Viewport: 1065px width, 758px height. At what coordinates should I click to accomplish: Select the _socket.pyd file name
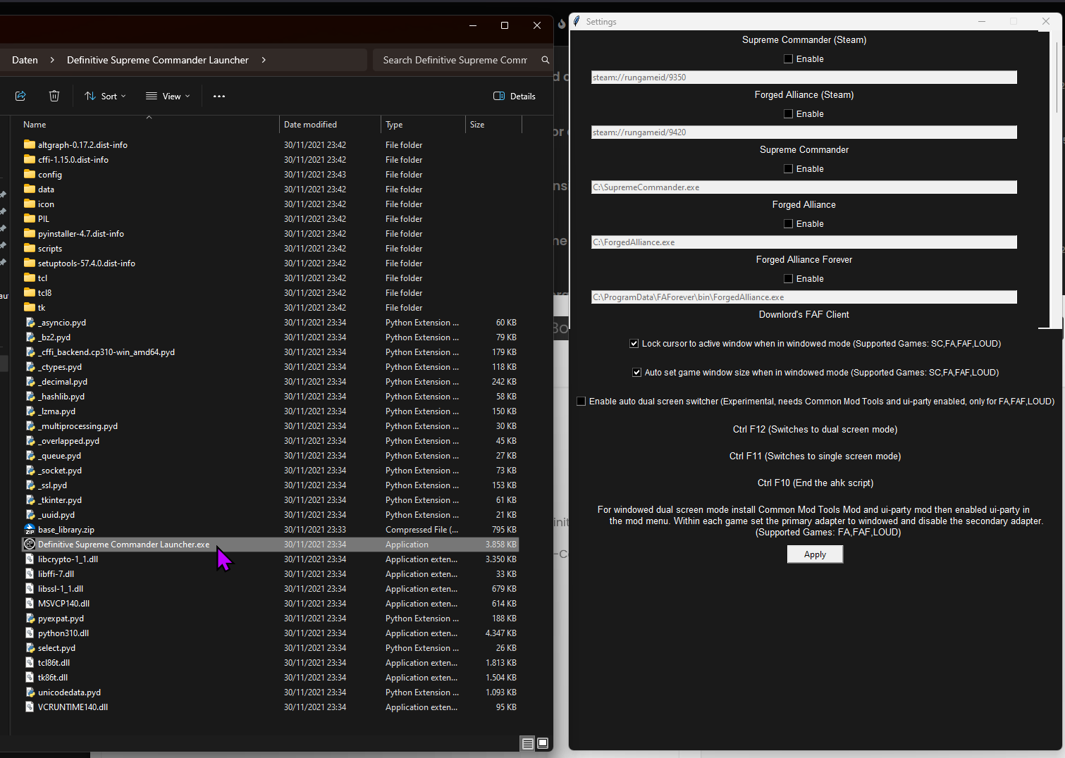[60, 471]
